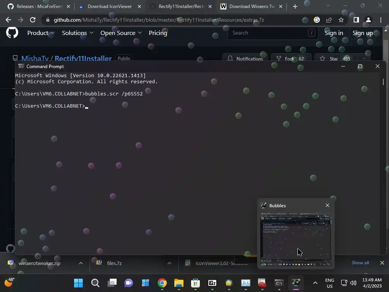The image size is (389, 292).
Task: Open Pricing link on GitHub
Action: 158,33
